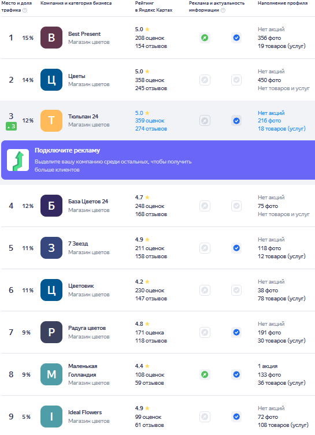
Task: Click the green +3 position change badge
Action: click(11, 127)
